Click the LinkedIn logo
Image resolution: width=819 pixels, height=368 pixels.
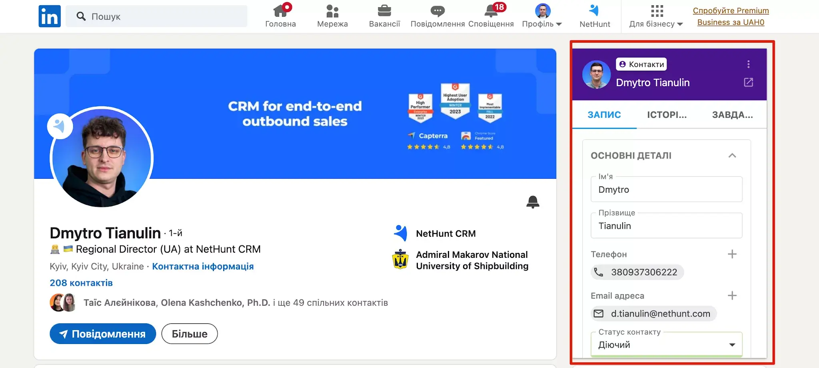pos(50,16)
